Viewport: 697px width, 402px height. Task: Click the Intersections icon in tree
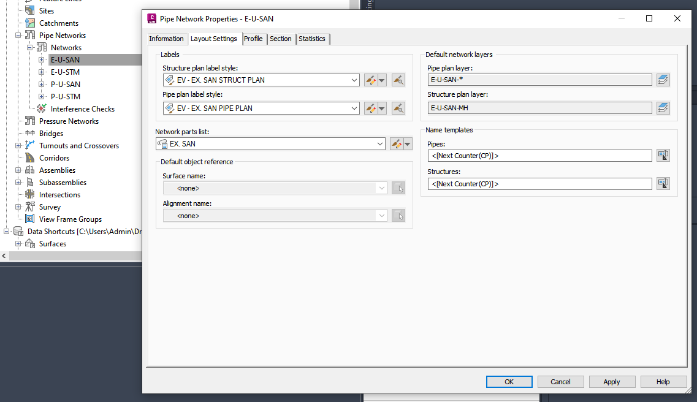pos(30,194)
